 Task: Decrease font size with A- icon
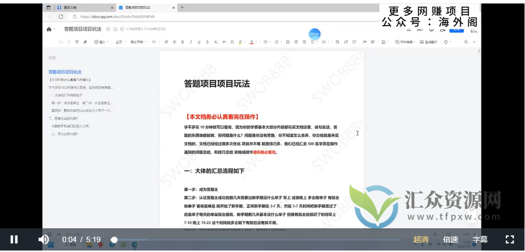point(174,42)
